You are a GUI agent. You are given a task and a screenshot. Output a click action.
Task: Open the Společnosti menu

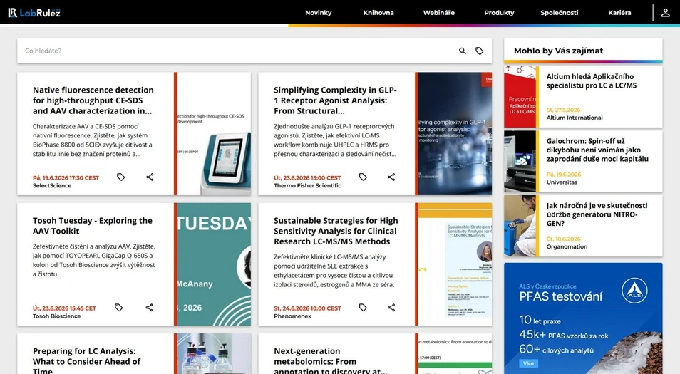(x=560, y=13)
